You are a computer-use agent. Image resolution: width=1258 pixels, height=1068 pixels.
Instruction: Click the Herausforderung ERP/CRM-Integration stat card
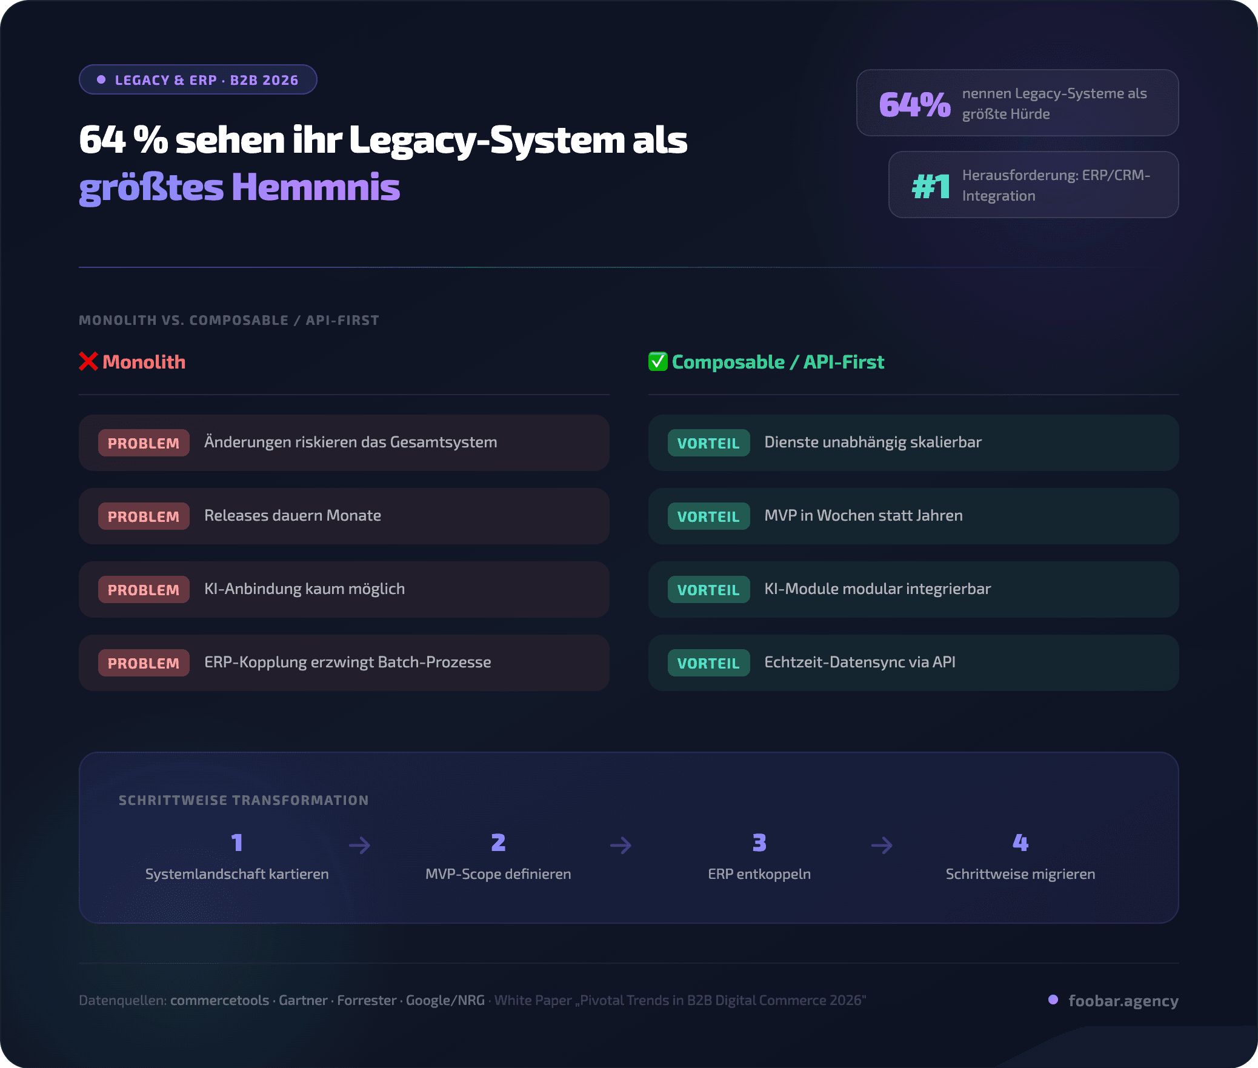coord(1033,185)
